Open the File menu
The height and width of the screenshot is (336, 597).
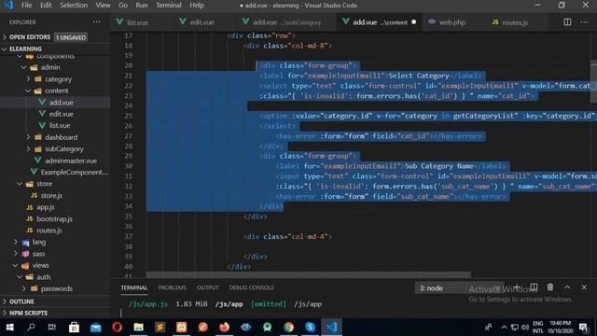27,6
